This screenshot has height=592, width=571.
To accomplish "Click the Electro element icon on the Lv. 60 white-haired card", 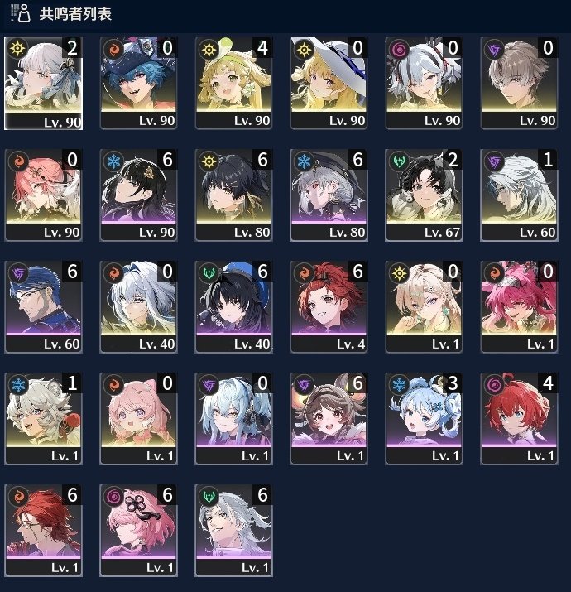I will (x=494, y=161).
